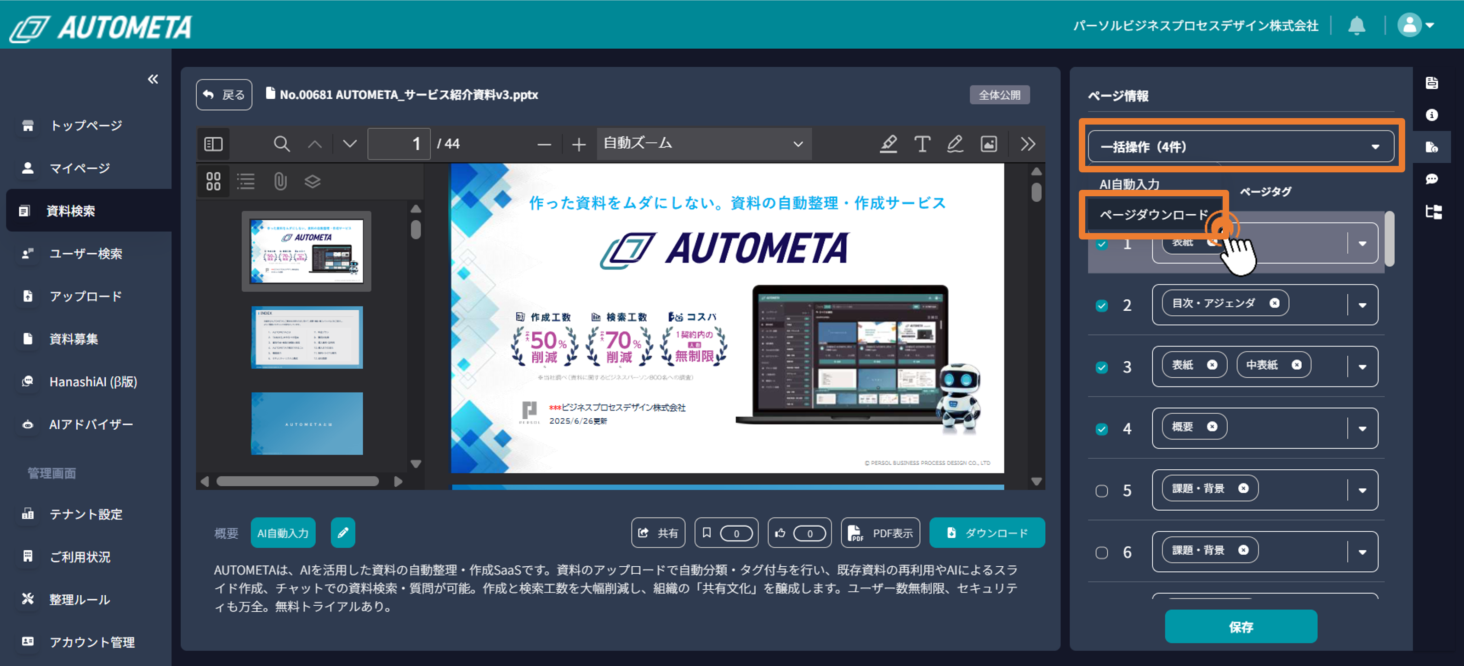Click AI自動入力 button beside 概要
This screenshot has width=1464, height=666.
[282, 533]
